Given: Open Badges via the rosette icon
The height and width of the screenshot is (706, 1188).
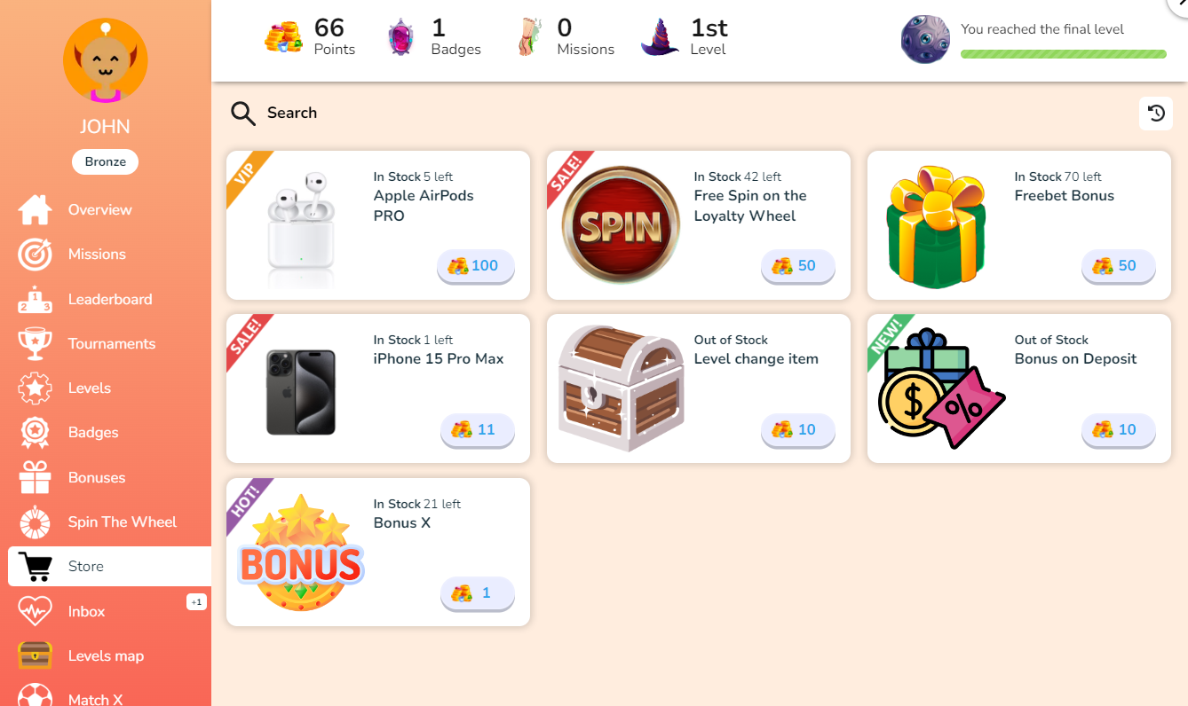Looking at the screenshot, I should [x=36, y=433].
